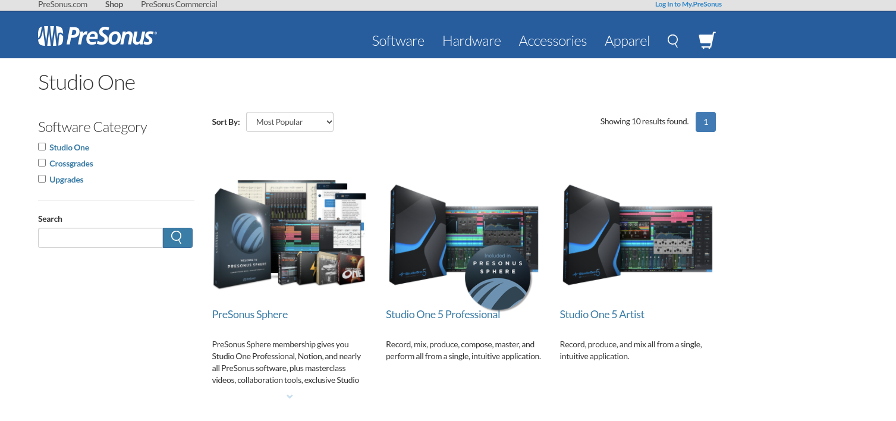Go to PreSonus Commercial
Viewport: 896px width, 421px height.
(x=179, y=4)
